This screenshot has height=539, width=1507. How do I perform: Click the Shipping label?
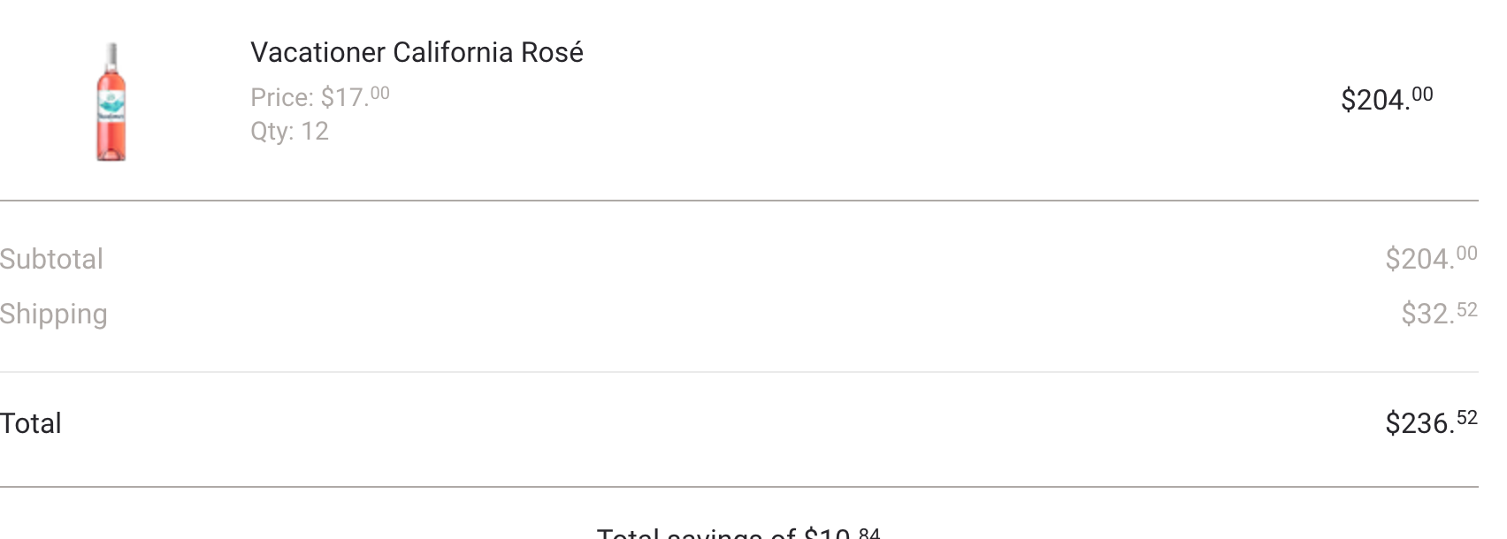(x=53, y=315)
